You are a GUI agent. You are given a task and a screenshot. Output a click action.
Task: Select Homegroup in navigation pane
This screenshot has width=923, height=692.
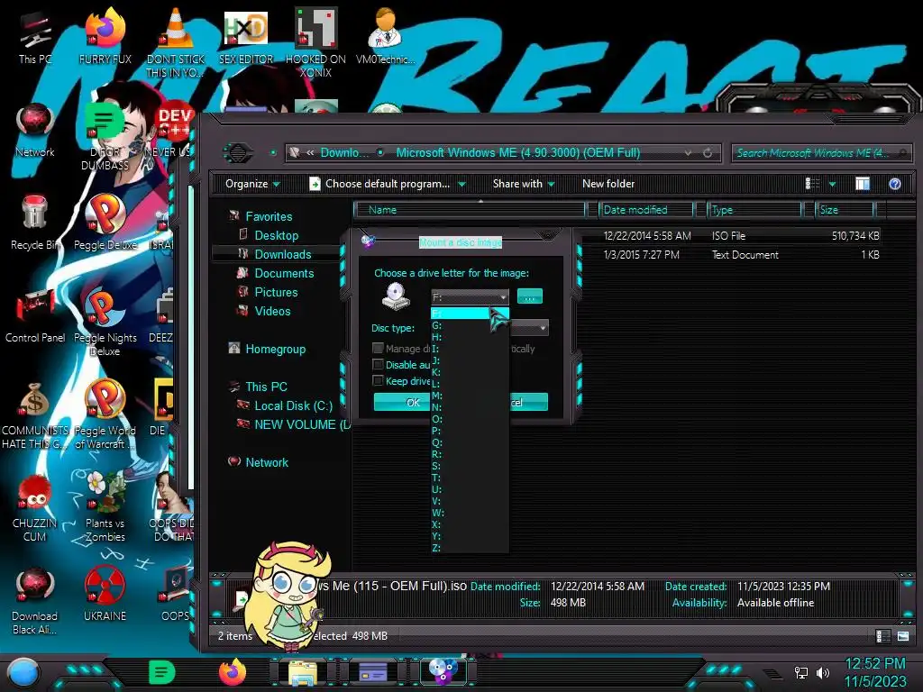(275, 349)
